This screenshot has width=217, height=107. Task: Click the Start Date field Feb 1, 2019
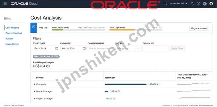tap(46, 48)
